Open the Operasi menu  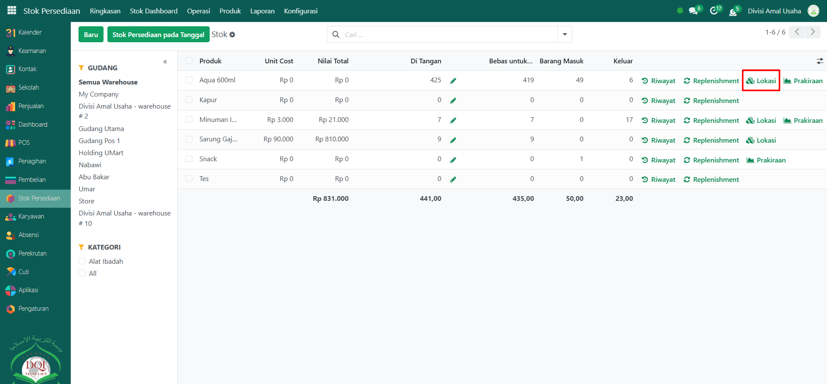pos(198,11)
